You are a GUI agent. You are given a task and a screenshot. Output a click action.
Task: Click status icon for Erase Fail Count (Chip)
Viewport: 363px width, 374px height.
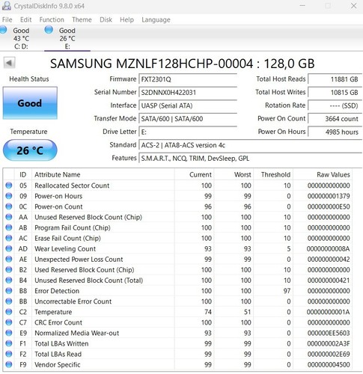click(x=9, y=238)
